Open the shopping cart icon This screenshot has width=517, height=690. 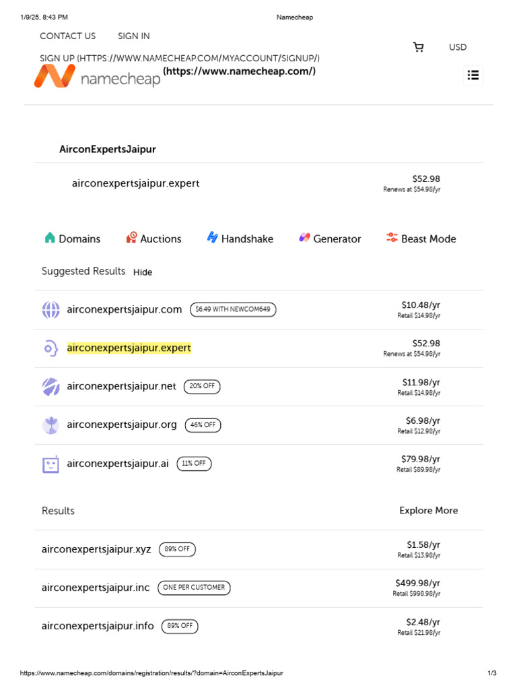point(419,47)
